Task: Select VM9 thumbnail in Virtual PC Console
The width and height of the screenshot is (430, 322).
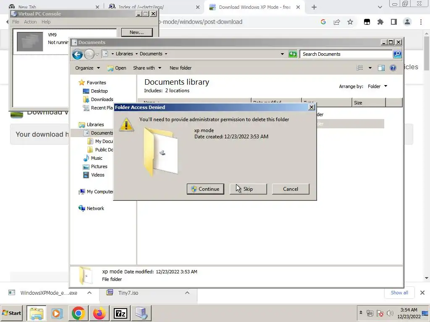Action: click(30, 42)
